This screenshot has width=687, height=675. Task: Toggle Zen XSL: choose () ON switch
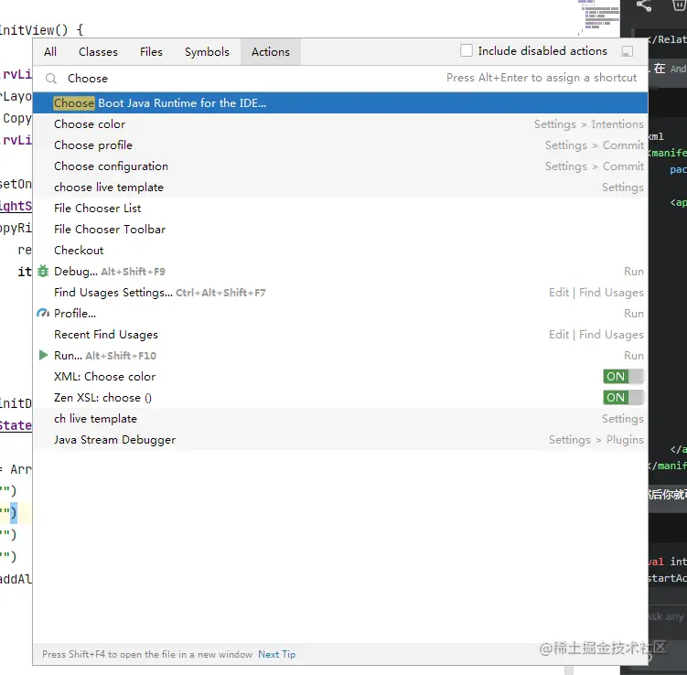(623, 397)
